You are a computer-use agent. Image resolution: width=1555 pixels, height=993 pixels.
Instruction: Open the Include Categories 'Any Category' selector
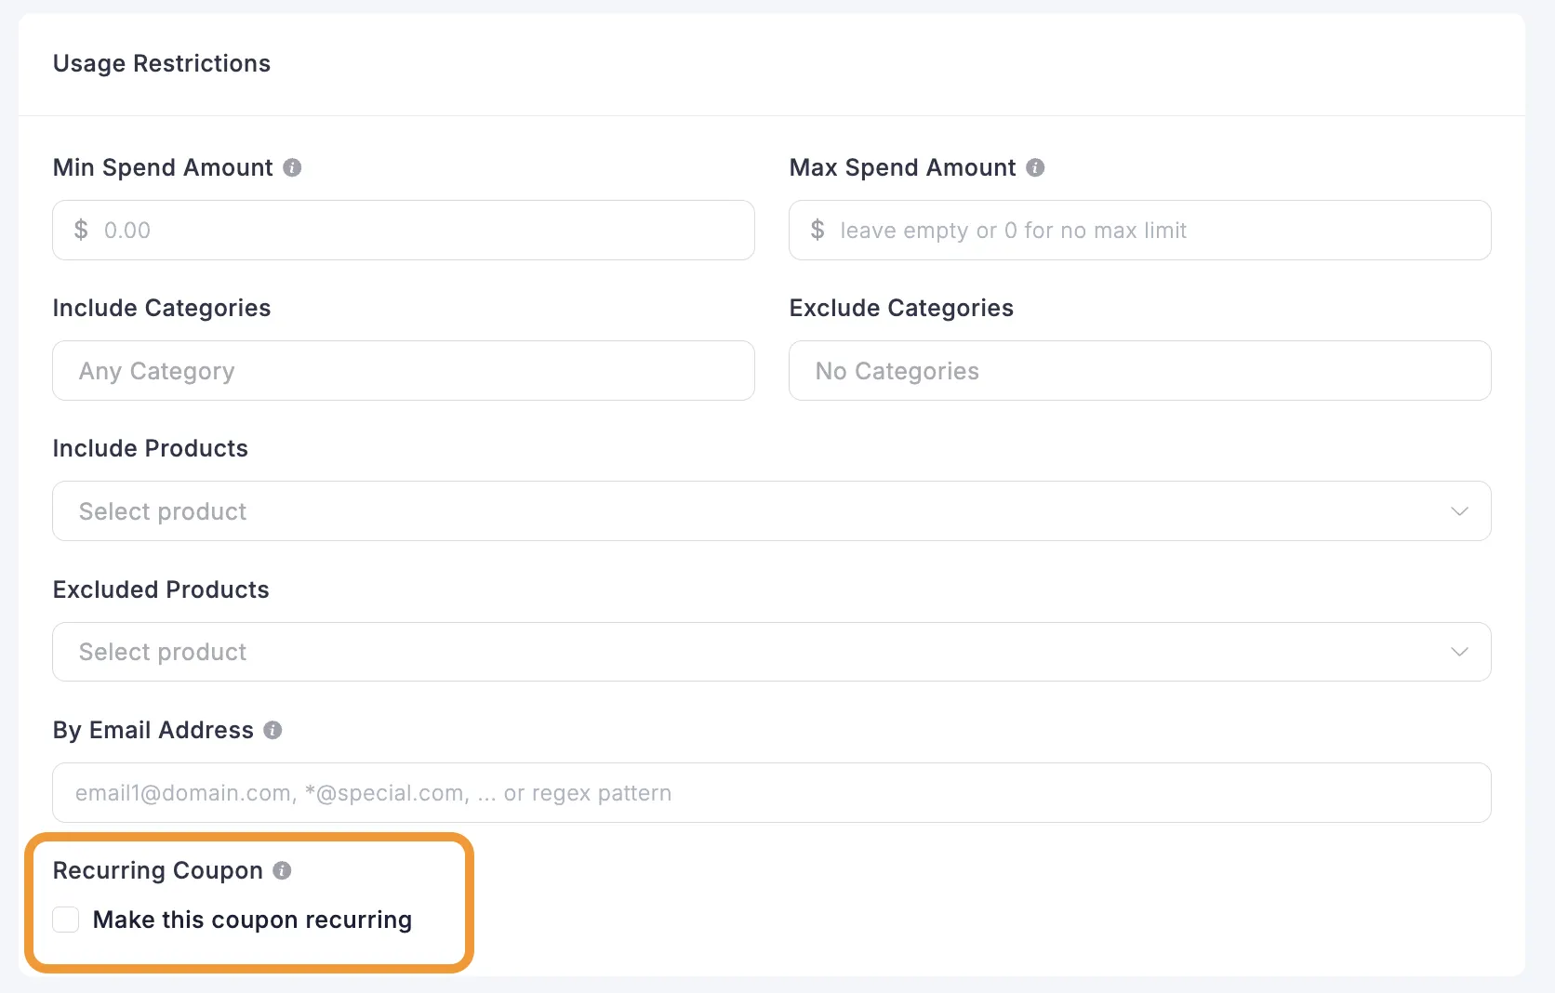coord(403,371)
